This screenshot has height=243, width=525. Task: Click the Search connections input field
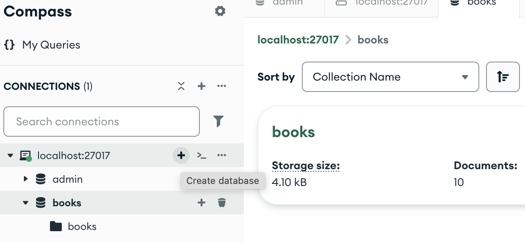coord(102,121)
